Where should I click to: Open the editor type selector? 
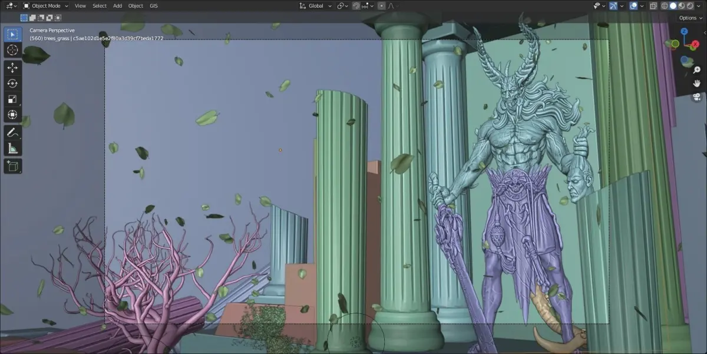pyautogui.click(x=11, y=5)
